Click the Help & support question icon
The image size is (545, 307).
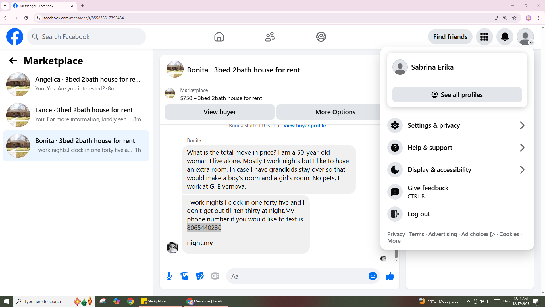tap(395, 148)
